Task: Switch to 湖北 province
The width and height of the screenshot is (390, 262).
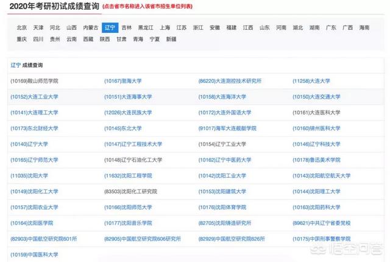Action: 298,27
